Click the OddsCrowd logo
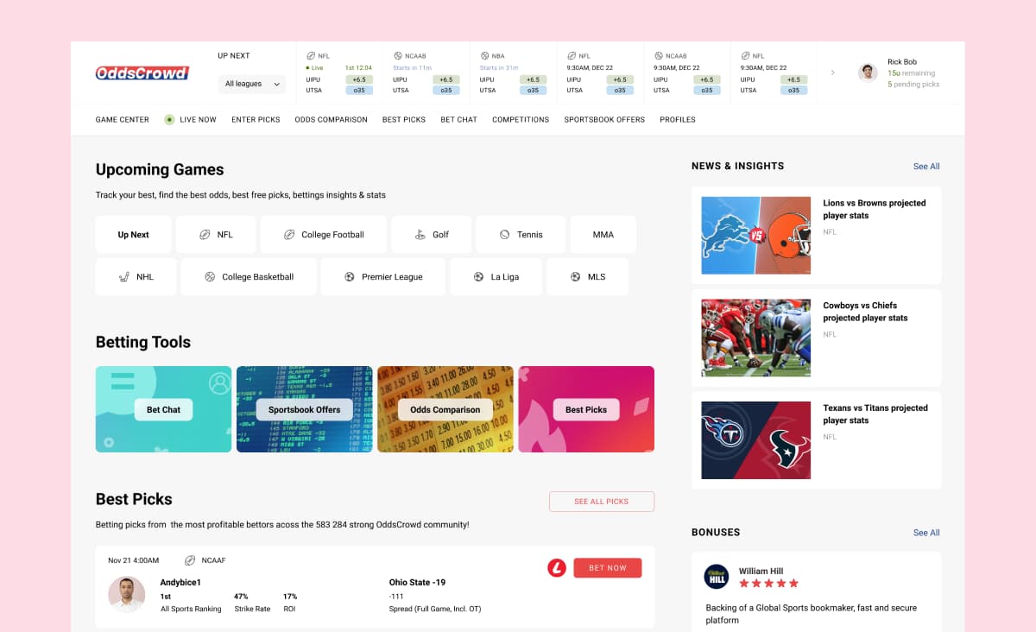This screenshot has width=1036, height=632. 142,73
